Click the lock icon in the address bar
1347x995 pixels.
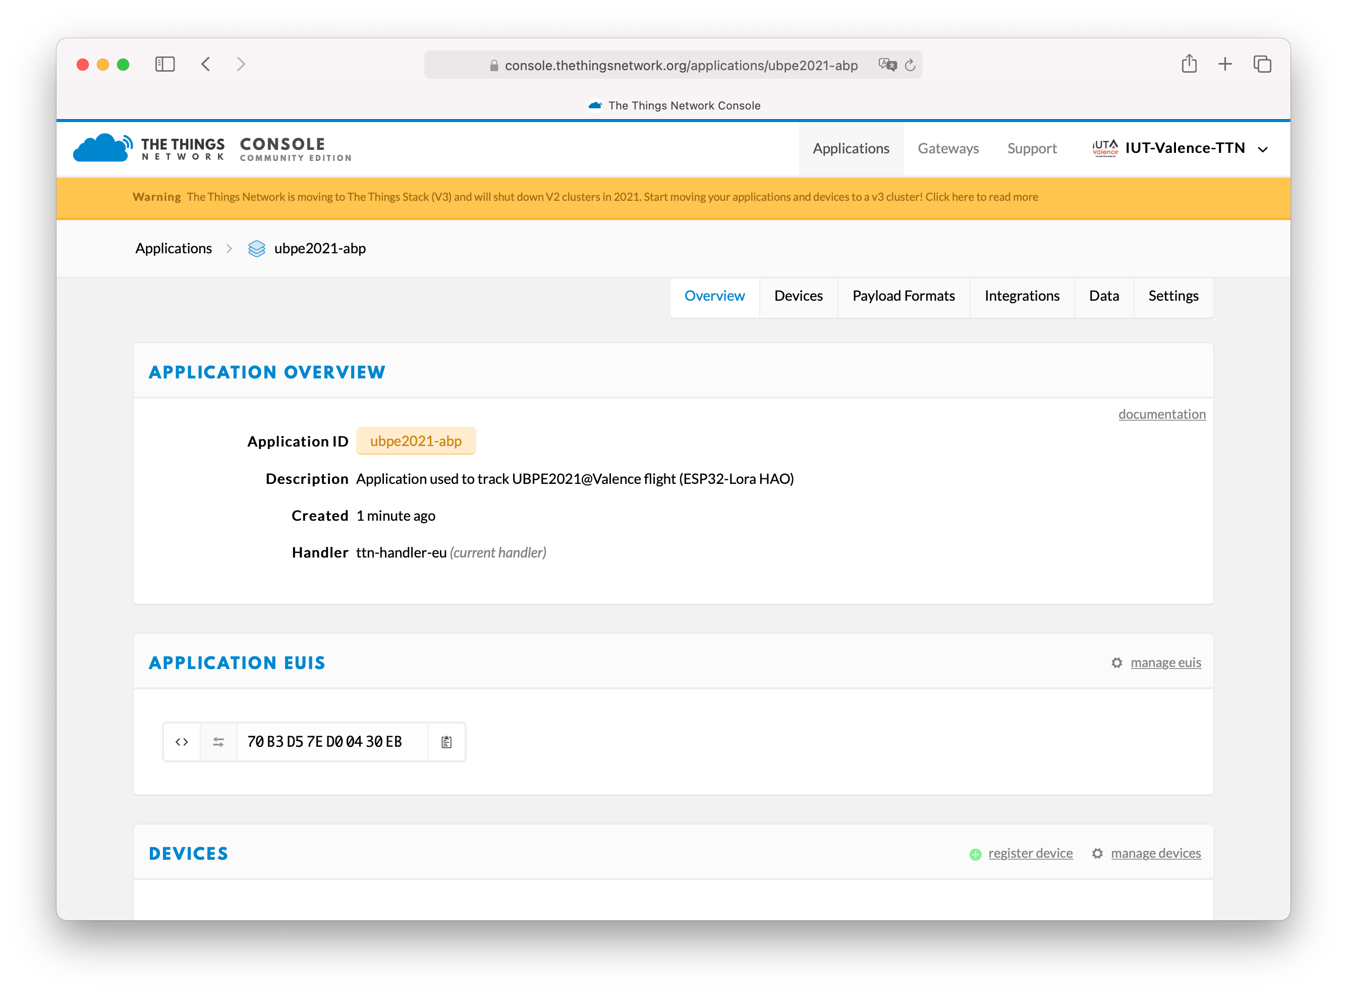click(494, 66)
